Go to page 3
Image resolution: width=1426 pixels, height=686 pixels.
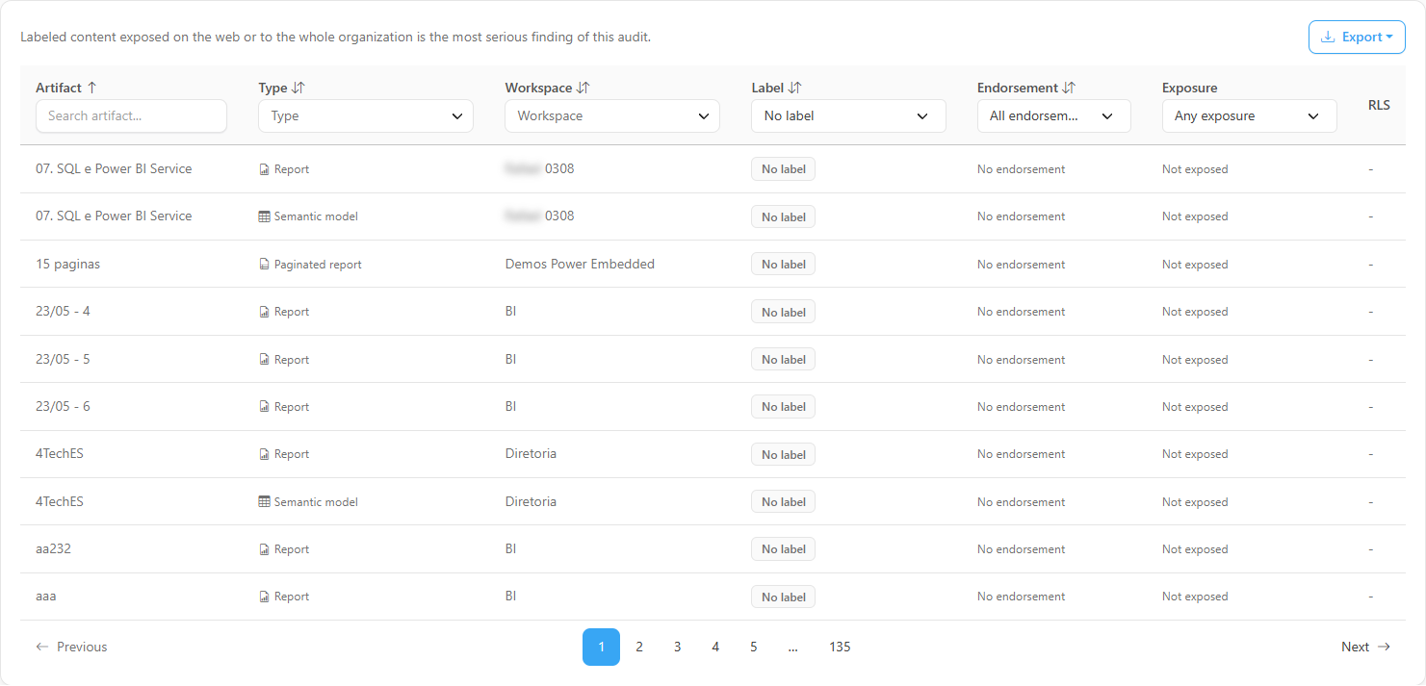pos(677,648)
